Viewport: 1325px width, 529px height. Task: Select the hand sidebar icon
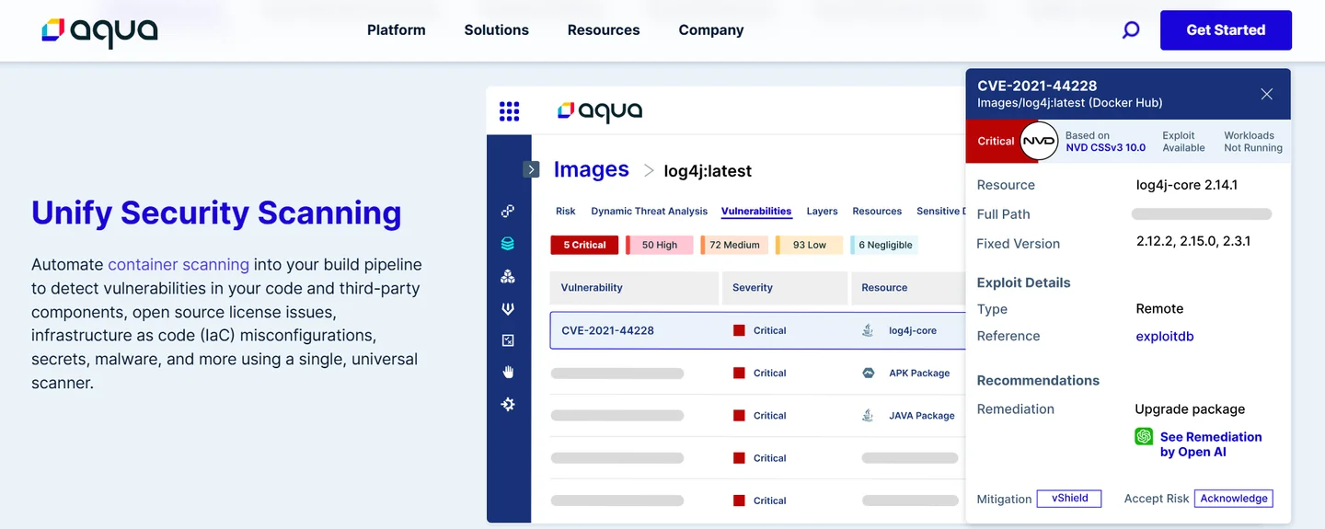(x=508, y=372)
